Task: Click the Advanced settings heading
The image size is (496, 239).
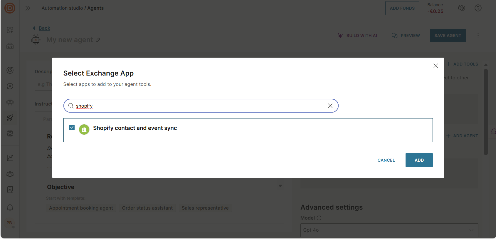Action: pyautogui.click(x=332, y=207)
